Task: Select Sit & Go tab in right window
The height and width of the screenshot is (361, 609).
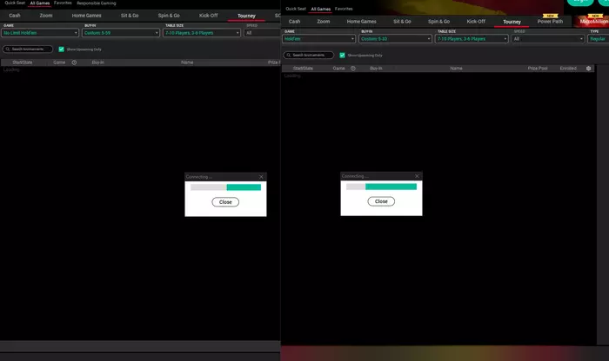Action: pyautogui.click(x=402, y=22)
